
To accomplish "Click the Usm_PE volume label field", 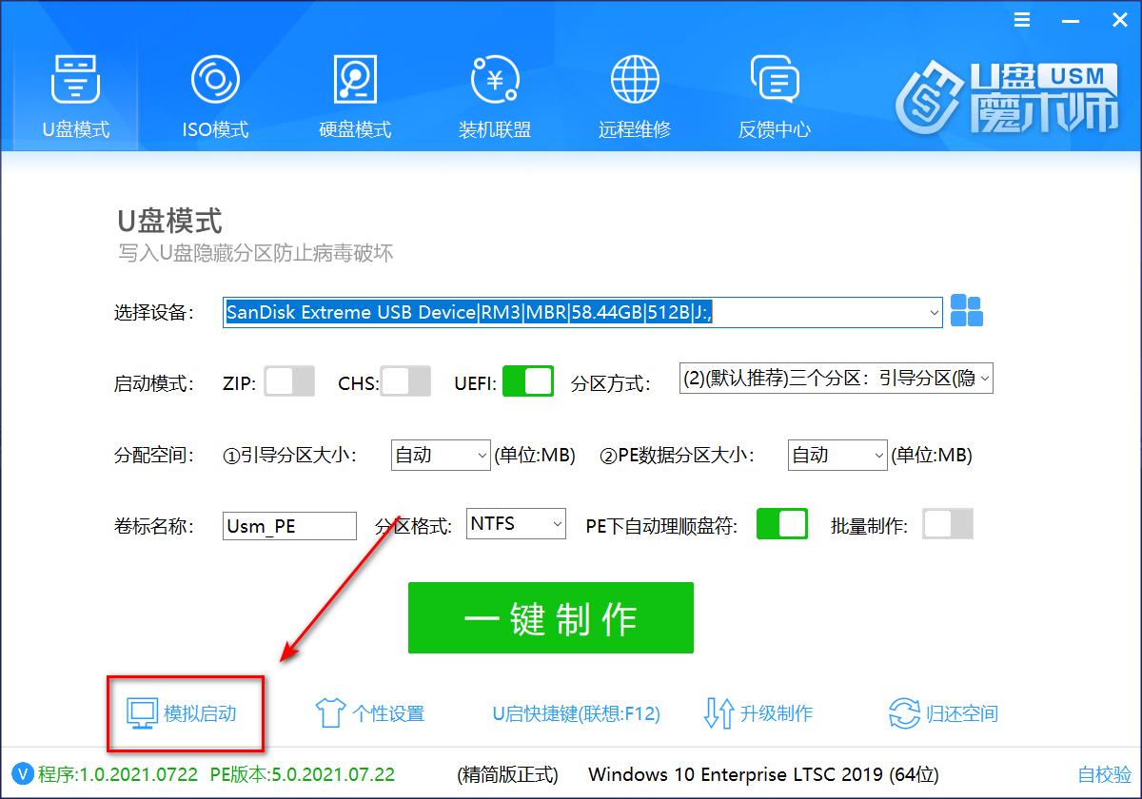I will [288, 524].
